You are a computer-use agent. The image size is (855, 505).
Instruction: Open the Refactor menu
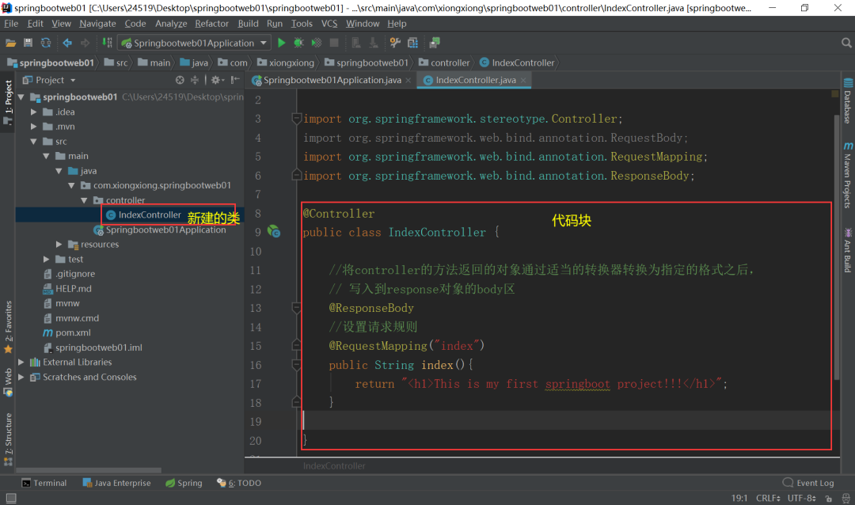pyautogui.click(x=211, y=24)
